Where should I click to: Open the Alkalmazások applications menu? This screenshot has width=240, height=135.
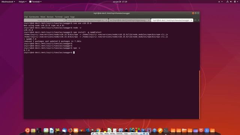click(x=8, y=1)
